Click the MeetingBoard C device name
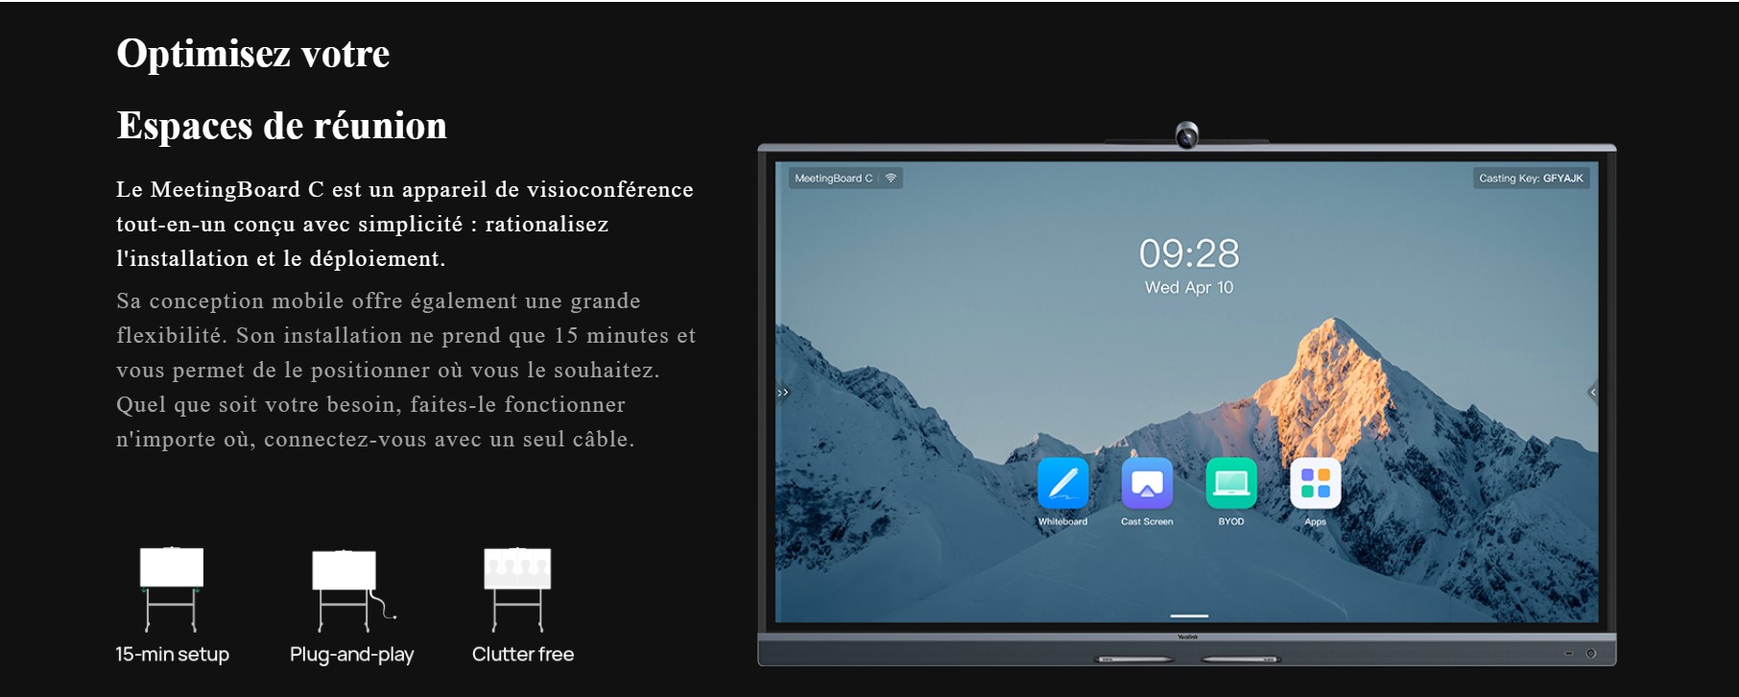The height and width of the screenshot is (697, 1739). point(832,178)
